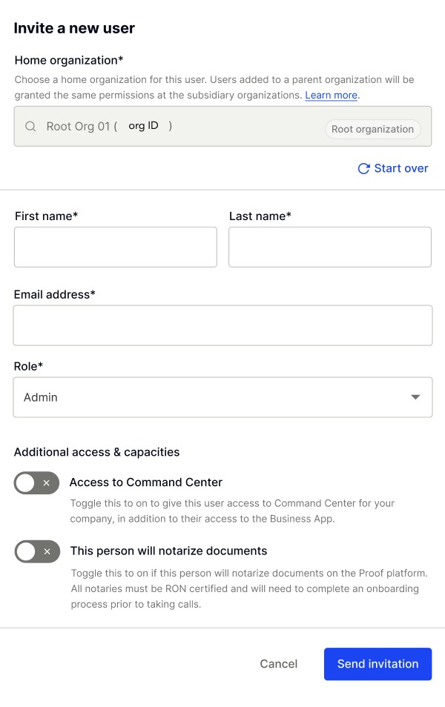Image resolution: width=445 pixels, height=707 pixels.
Task: Click the refresh icon next to Start over
Action: (x=363, y=168)
